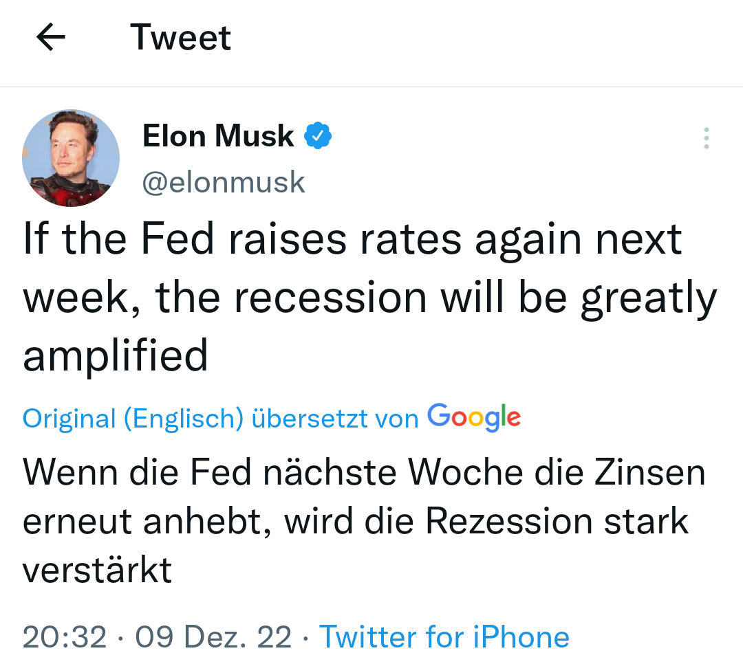743x664 pixels.
Task: Click the word 'verstärkt' in the translation
Action: 97,570
